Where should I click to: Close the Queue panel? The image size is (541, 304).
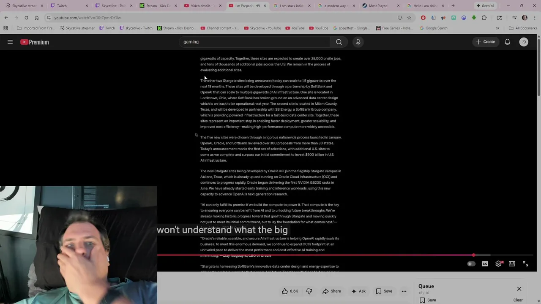[519, 289]
